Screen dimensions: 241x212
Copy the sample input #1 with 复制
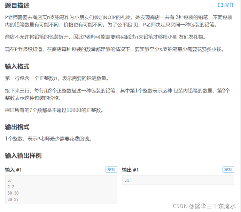(111, 169)
